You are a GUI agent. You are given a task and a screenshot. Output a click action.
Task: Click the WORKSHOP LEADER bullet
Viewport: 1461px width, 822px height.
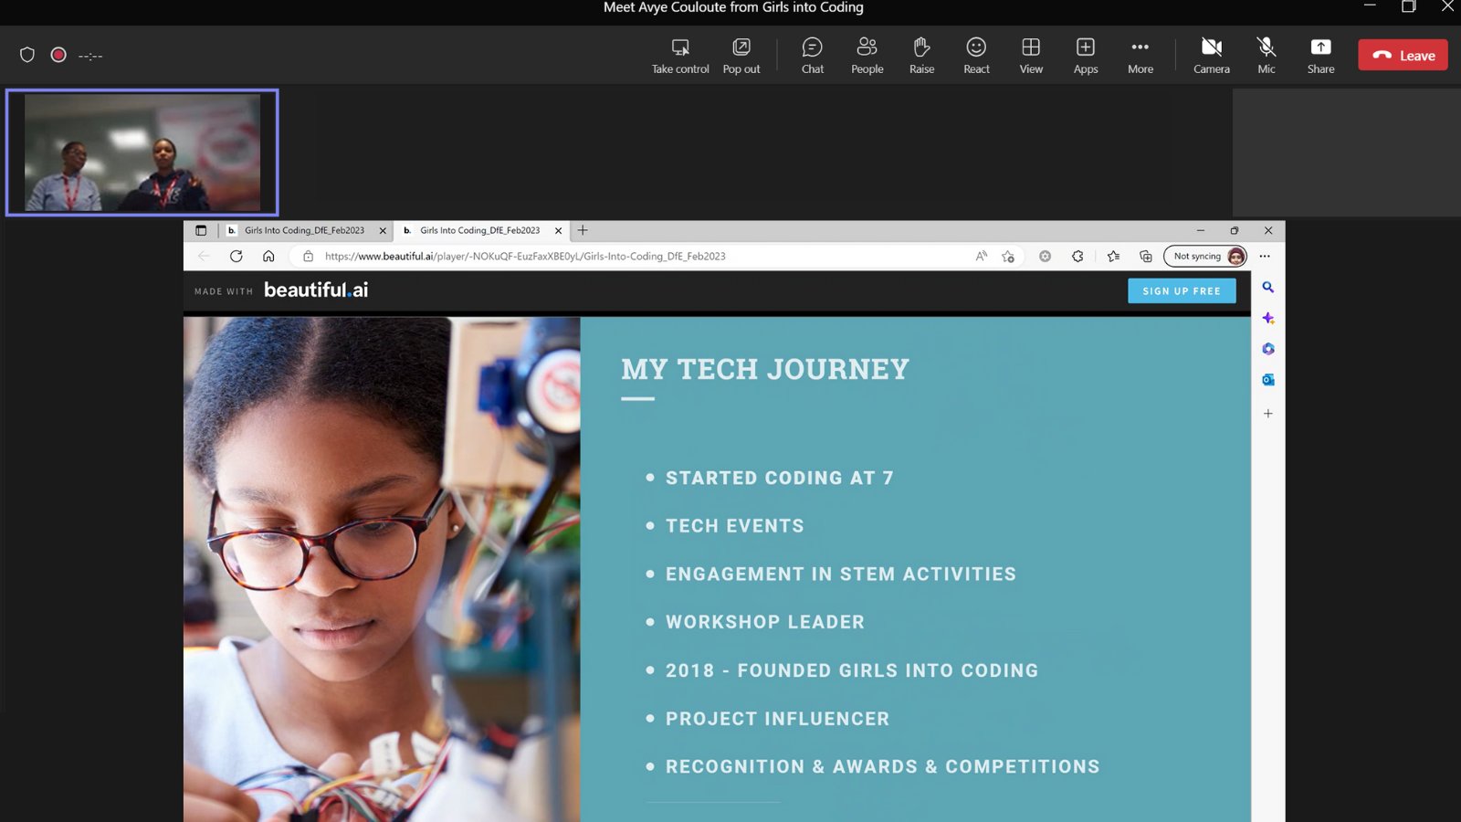point(764,622)
